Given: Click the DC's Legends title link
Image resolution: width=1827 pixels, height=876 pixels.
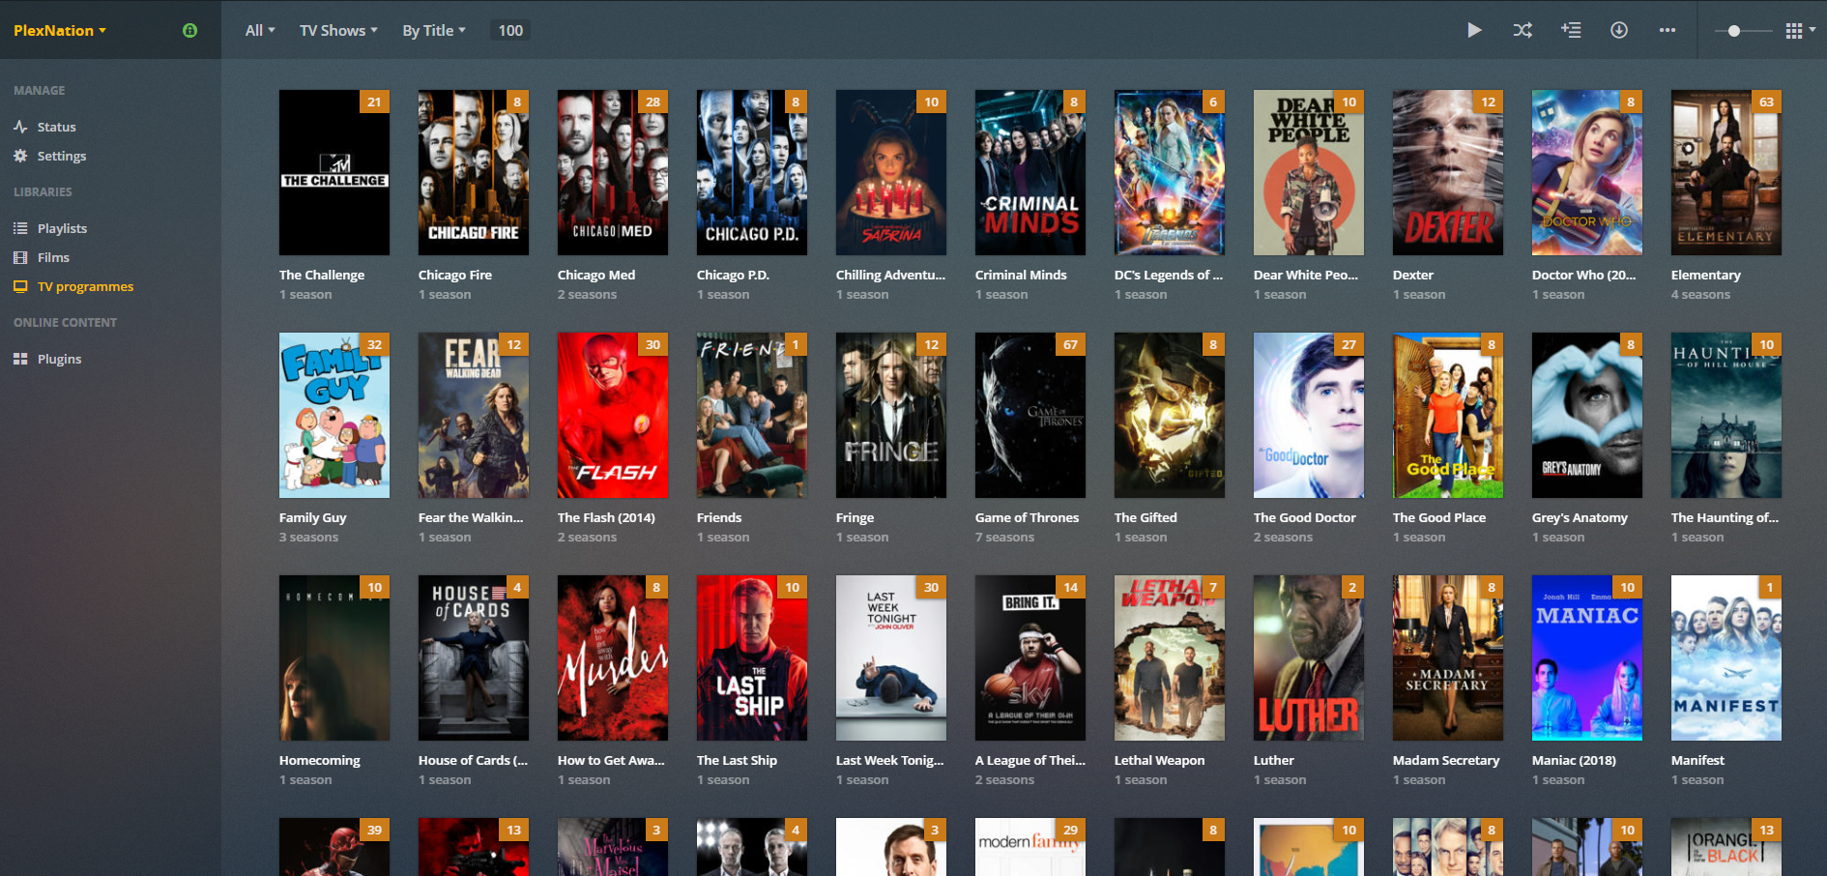Looking at the screenshot, I should coord(1168,275).
